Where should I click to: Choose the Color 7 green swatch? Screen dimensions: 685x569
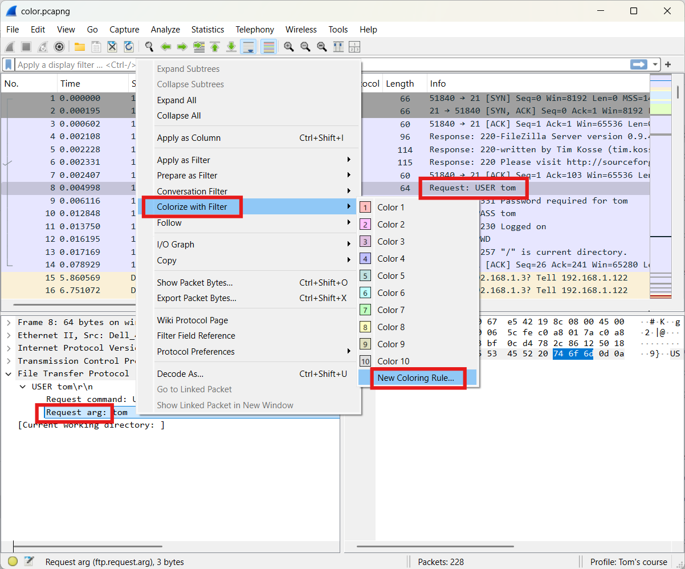365,310
